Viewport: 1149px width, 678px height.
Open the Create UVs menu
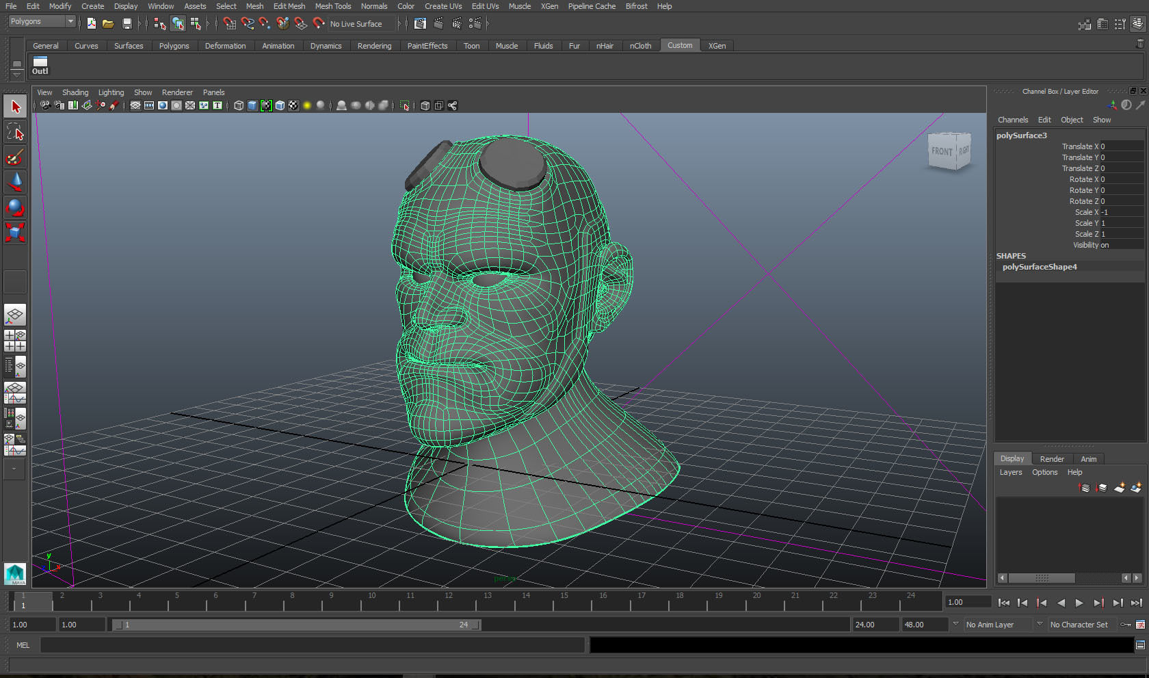pos(443,6)
